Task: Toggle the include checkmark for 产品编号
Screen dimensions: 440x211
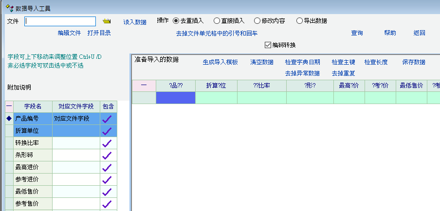Action: click(x=107, y=119)
